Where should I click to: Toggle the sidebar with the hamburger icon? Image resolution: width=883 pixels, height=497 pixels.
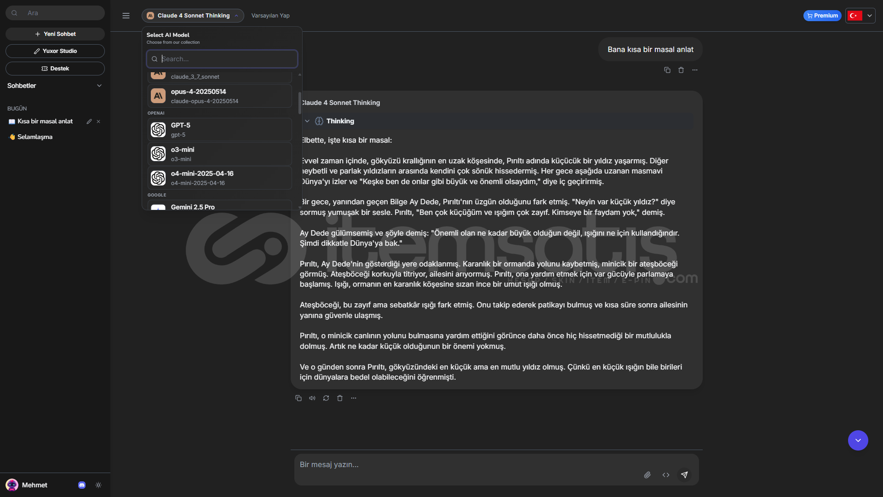click(126, 16)
